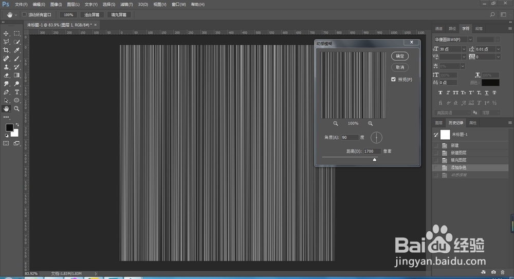
Task: Toggle All Caps style
Action: point(455,93)
